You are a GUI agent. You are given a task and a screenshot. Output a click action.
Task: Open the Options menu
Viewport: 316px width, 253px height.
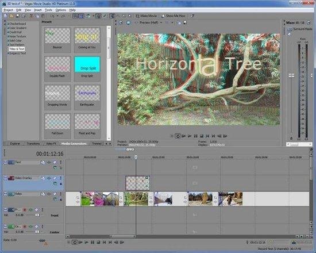click(61, 10)
